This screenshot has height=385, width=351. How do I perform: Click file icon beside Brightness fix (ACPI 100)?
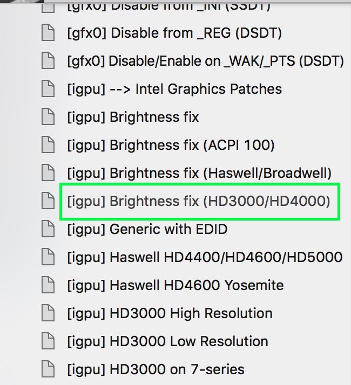(49, 145)
